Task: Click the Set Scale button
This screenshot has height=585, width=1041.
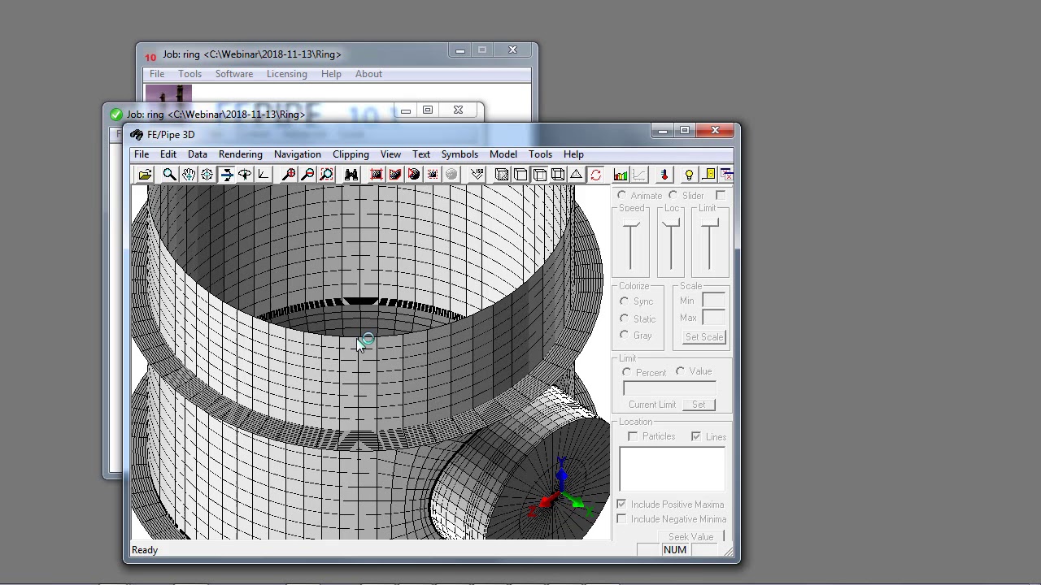Action: (x=704, y=337)
